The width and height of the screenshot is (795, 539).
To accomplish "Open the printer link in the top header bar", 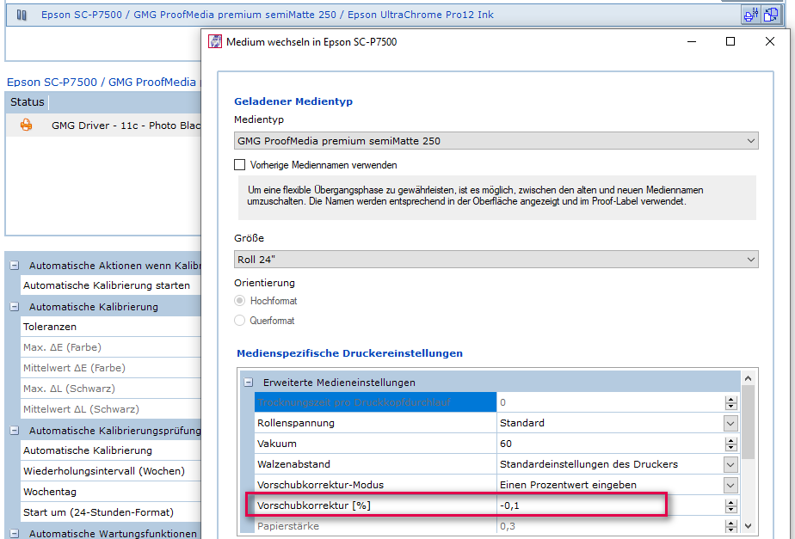I will coord(268,15).
